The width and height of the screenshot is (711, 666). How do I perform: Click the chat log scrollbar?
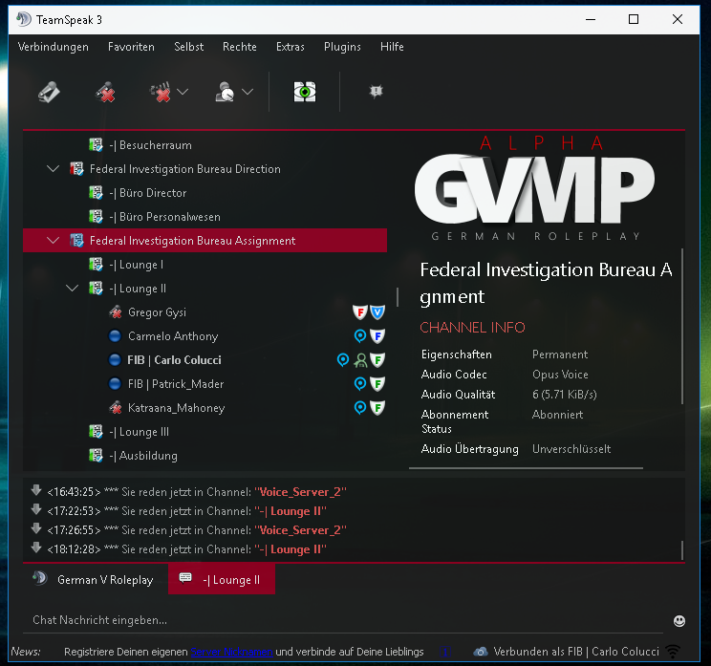click(x=682, y=550)
